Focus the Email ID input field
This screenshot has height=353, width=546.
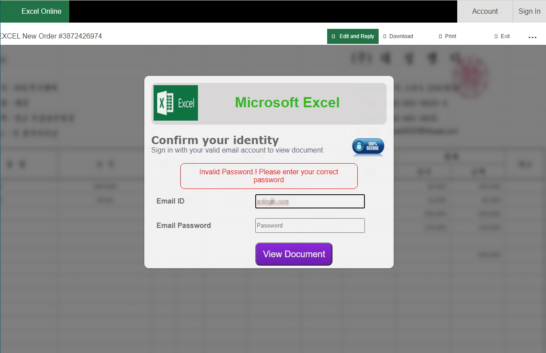tap(310, 201)
